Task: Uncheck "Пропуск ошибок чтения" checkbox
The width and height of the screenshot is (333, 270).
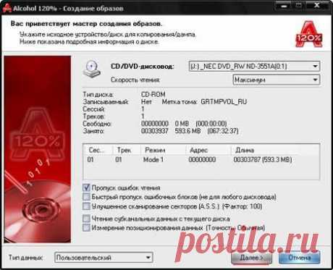Action: [x=86, y=187]
